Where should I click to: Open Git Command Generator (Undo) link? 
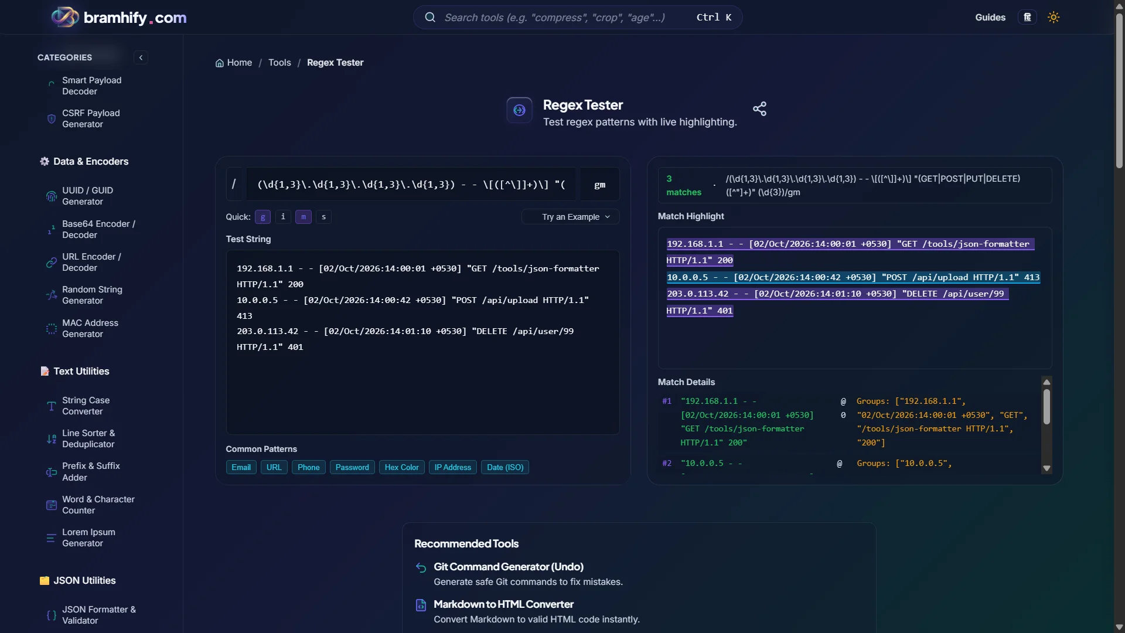(509, 567)
